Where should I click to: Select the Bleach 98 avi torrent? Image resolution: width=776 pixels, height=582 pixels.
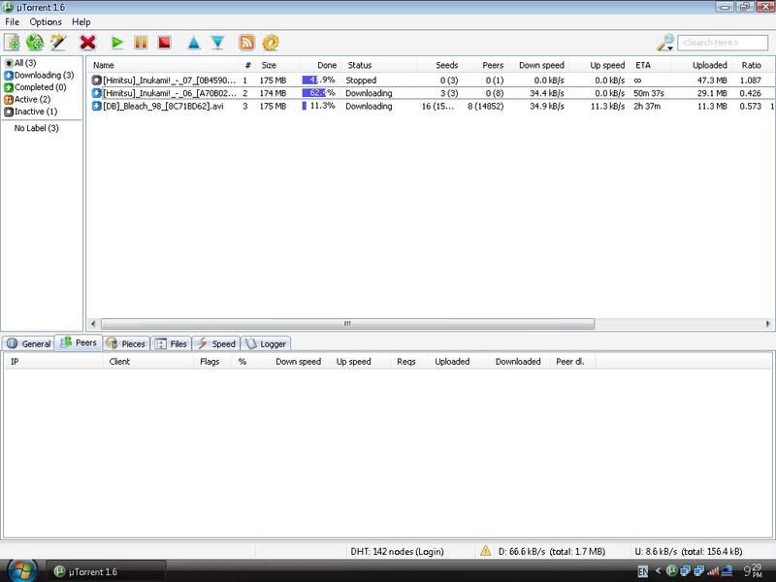point(431,106)
